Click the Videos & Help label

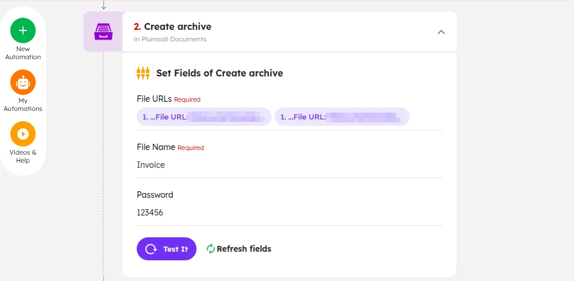coord(23,157)
